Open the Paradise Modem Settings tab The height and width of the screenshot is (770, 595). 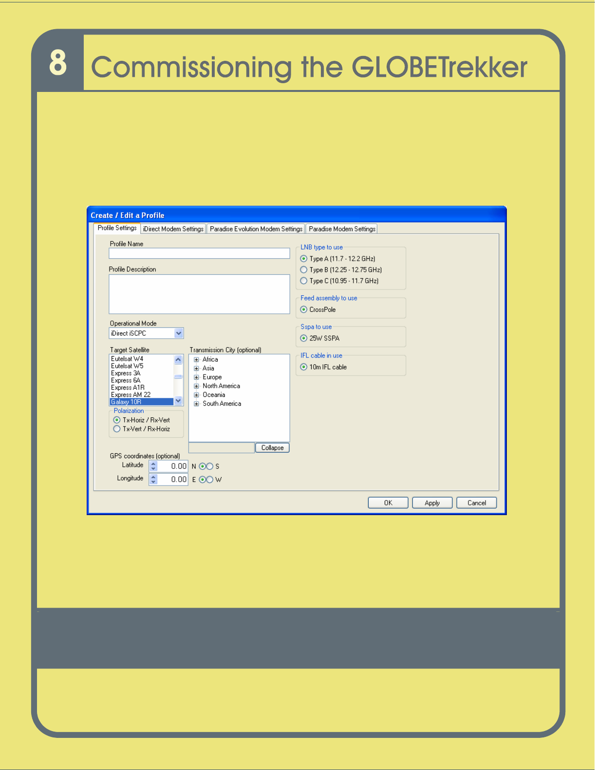(342, 229)
